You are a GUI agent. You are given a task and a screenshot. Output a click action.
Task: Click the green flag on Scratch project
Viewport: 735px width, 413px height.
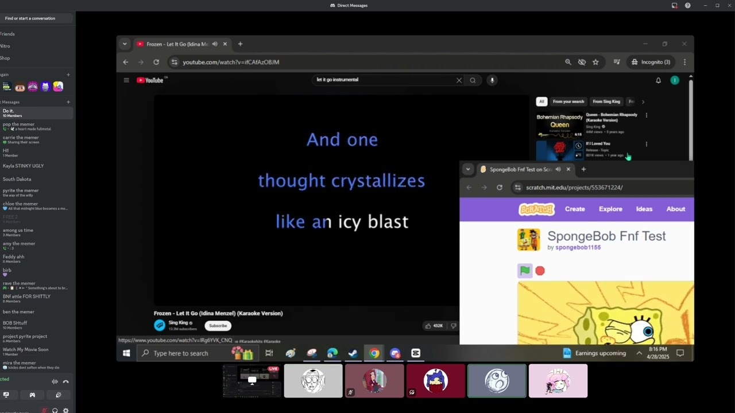click(525, 271)
